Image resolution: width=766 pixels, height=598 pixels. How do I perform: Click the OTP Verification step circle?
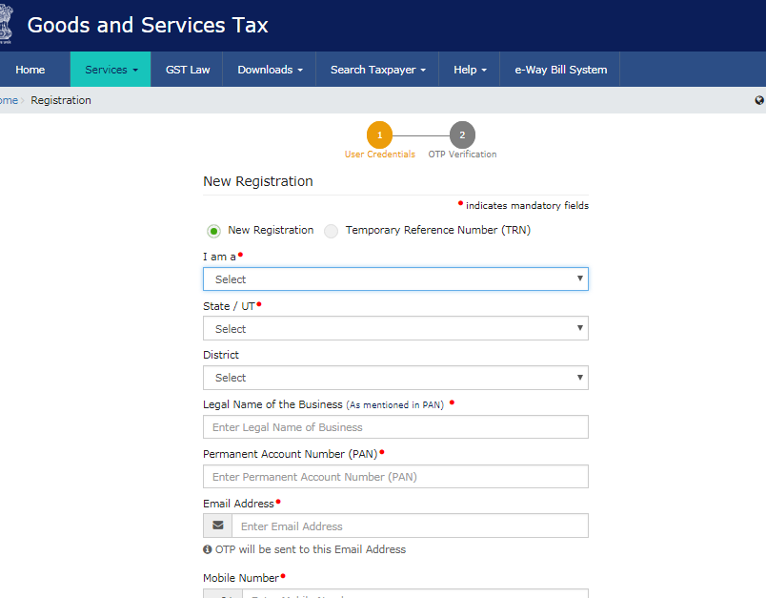tap(462, 134)
